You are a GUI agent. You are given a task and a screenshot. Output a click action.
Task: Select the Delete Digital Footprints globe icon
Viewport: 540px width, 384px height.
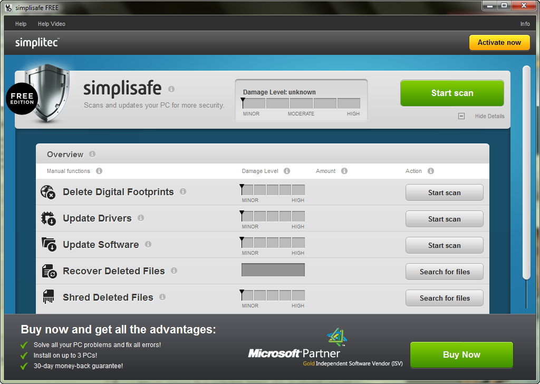pyautogui.click(x=49, y=192)
